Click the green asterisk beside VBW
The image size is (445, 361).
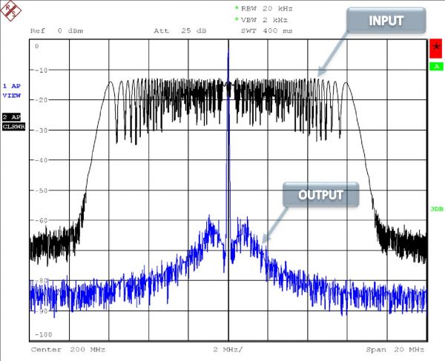(237, 19)
